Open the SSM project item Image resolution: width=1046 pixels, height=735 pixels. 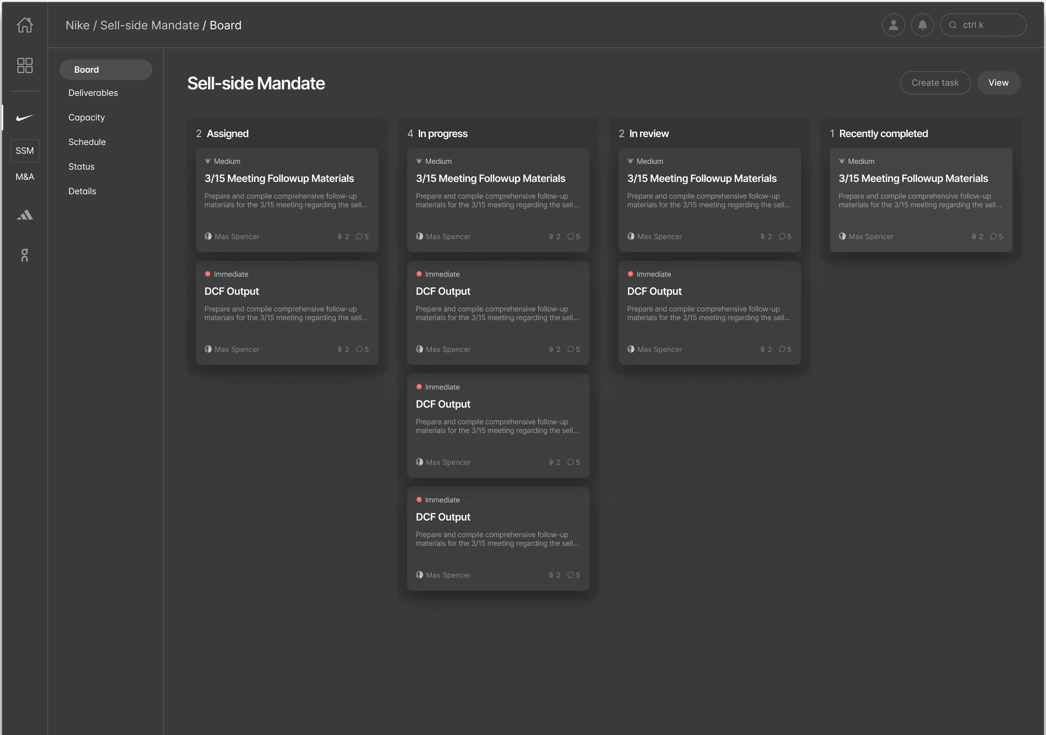tap(25, 151)
